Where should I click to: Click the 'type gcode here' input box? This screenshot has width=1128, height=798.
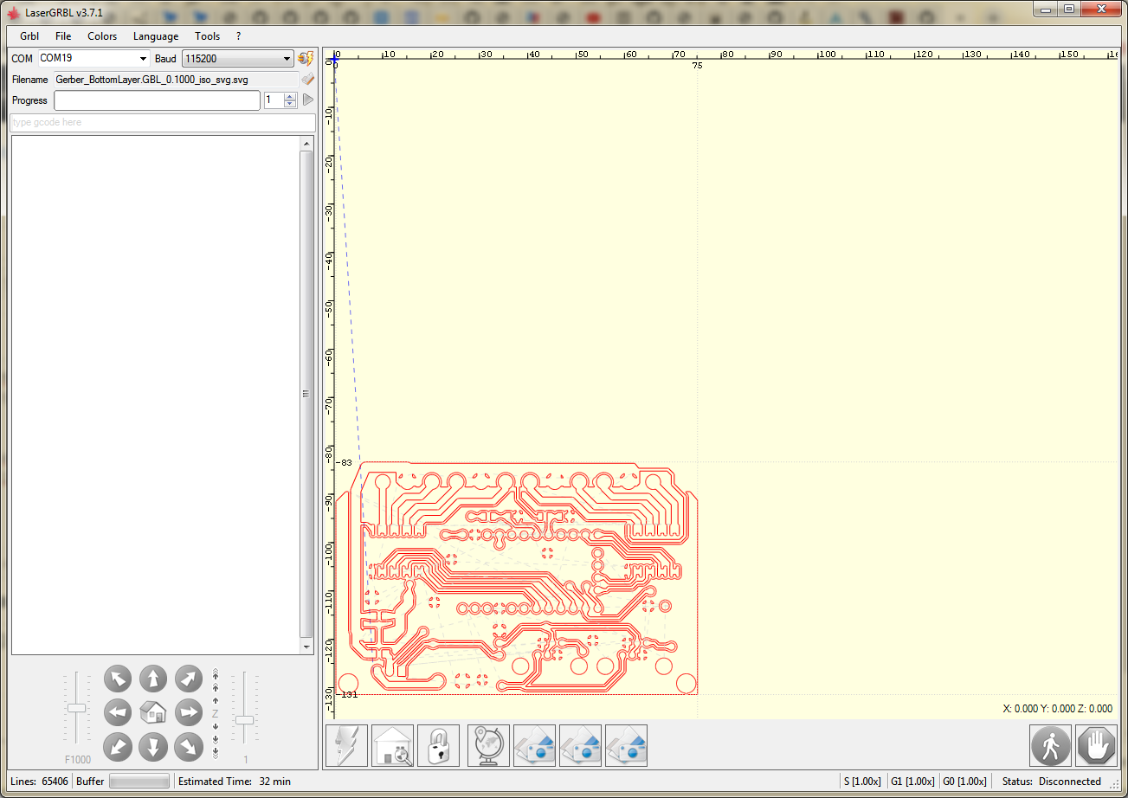tap(163, 123)
